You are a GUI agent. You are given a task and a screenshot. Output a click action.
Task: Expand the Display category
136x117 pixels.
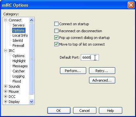(x=5, y=102)
